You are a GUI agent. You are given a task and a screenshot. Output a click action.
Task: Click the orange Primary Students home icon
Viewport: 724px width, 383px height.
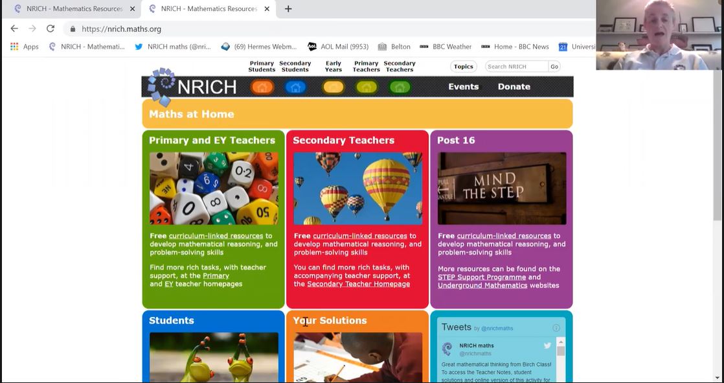click(262, 87)
